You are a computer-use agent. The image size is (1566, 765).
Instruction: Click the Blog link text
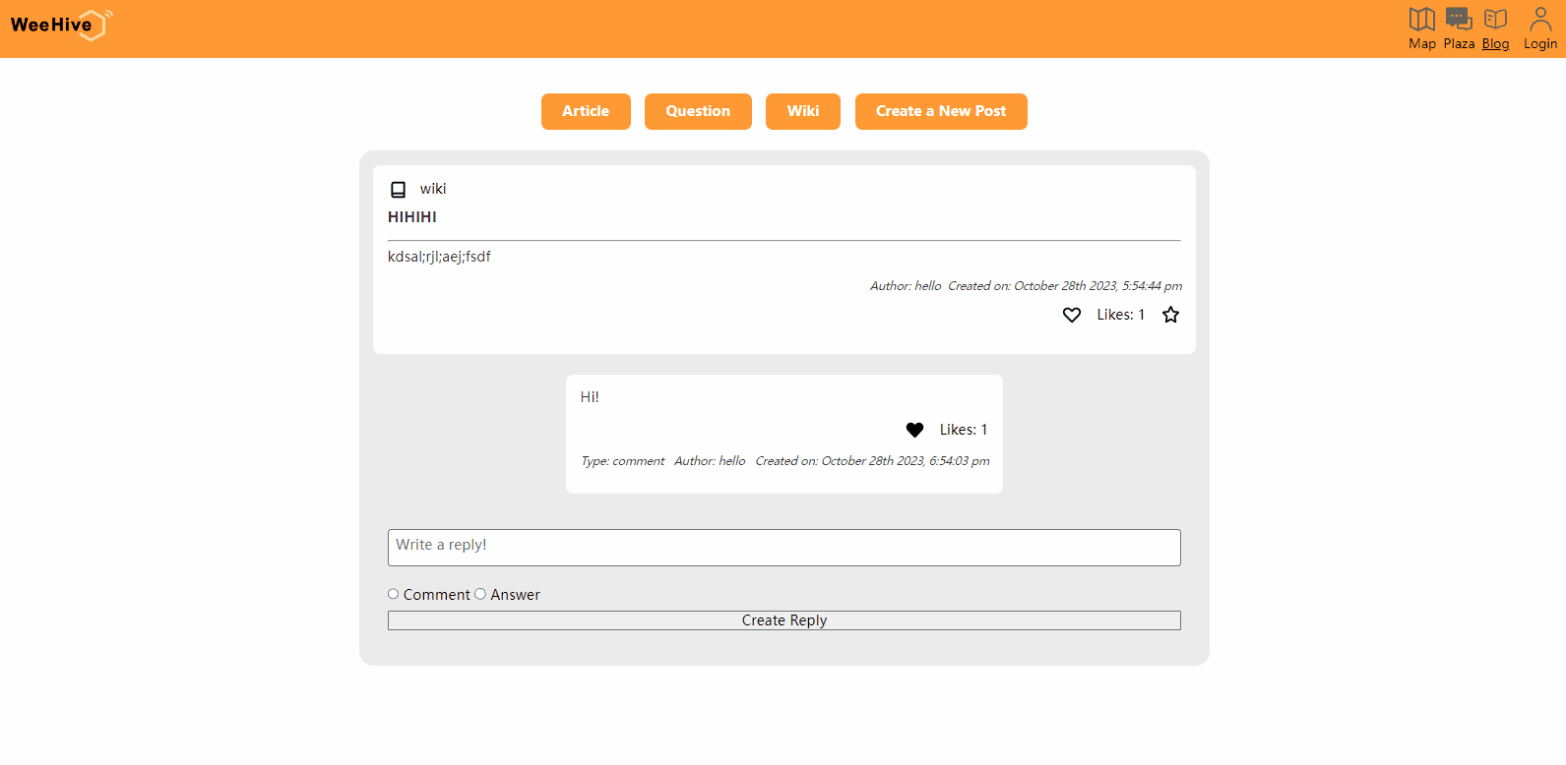(x=1495, y=44)
